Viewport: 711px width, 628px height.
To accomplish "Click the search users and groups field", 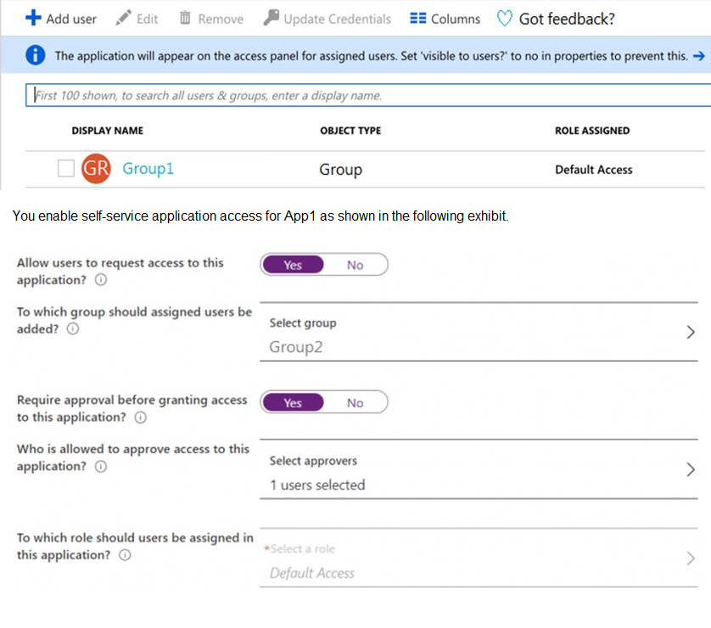I will click(x=365, y=96).
